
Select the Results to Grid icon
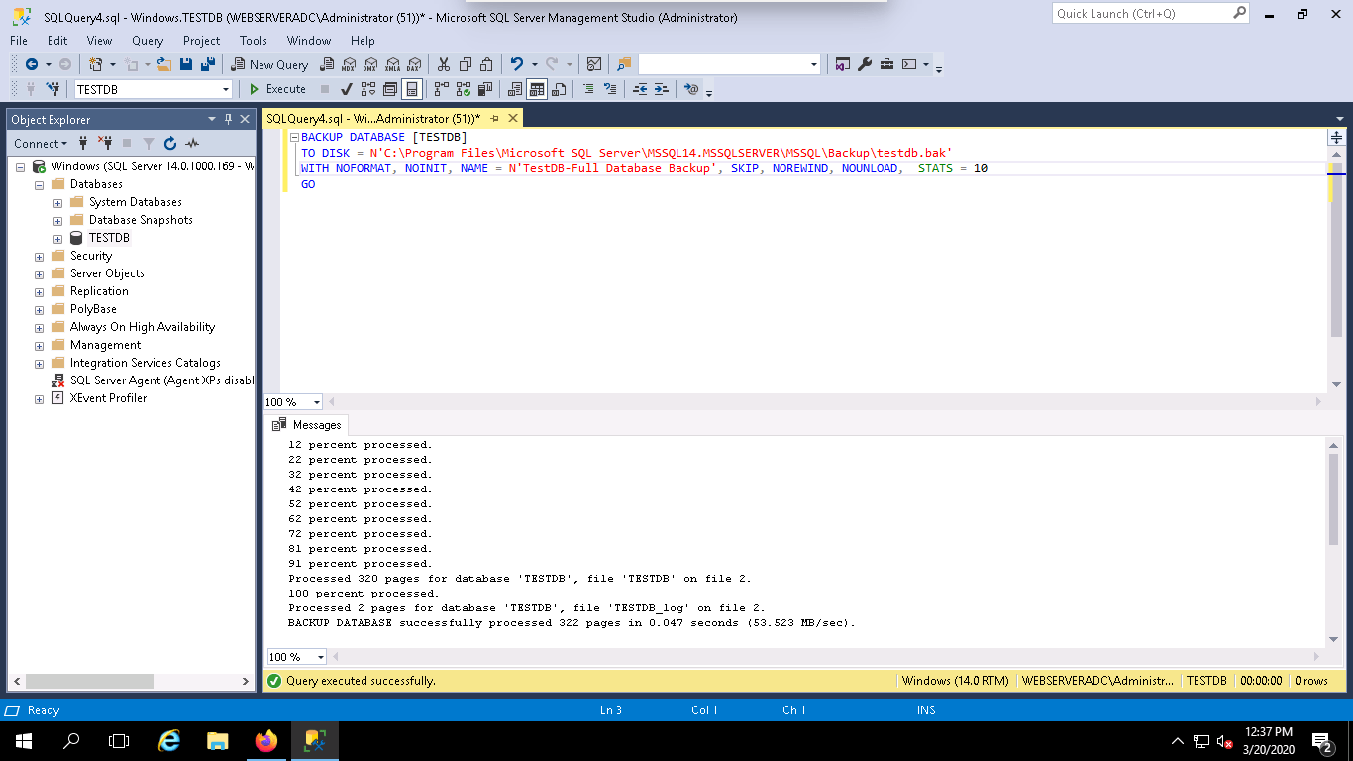click(x=537, y=89)
